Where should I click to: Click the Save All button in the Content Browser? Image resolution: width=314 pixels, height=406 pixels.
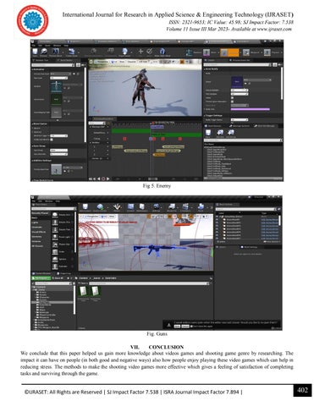(x=58, y=278)
